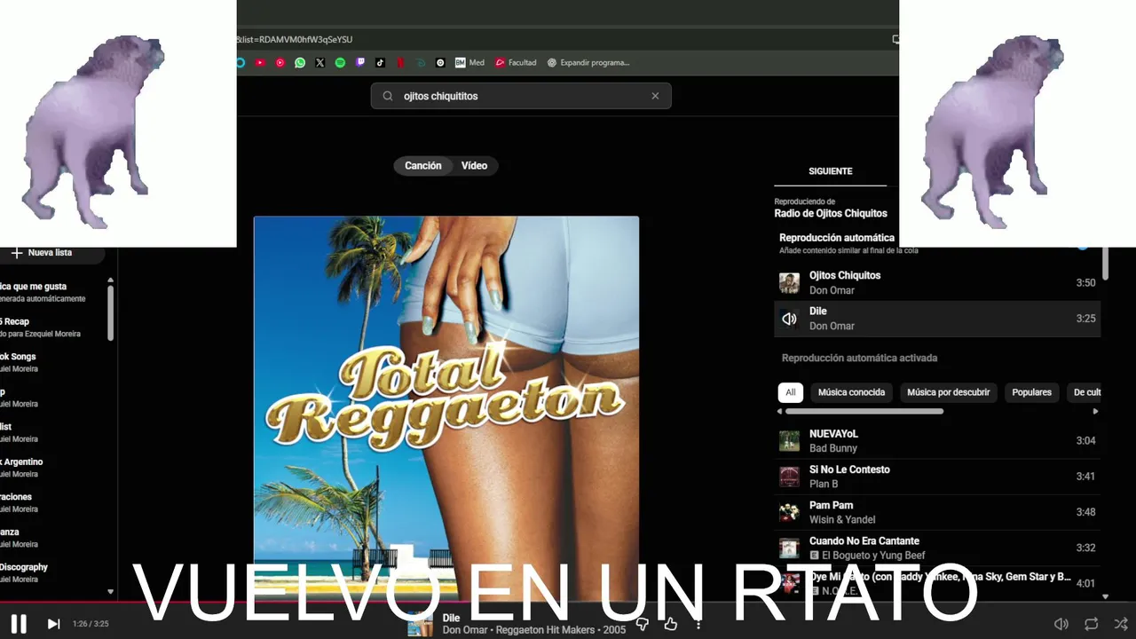Image resolution: width=1136 pixels, height=639 pixels.
Task: Open the YouTube Music bookmark
Action: [280, 63]
